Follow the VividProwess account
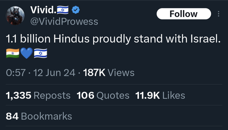This screenshot has height=130, width=228. tap(184, 14)
